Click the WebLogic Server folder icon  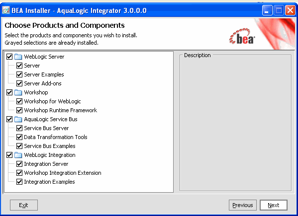[x=18, y=57]
